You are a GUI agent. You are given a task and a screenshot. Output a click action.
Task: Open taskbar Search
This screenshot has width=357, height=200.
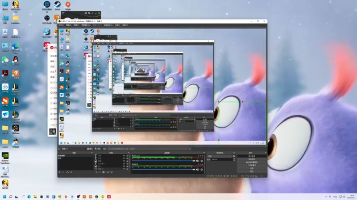10,196
